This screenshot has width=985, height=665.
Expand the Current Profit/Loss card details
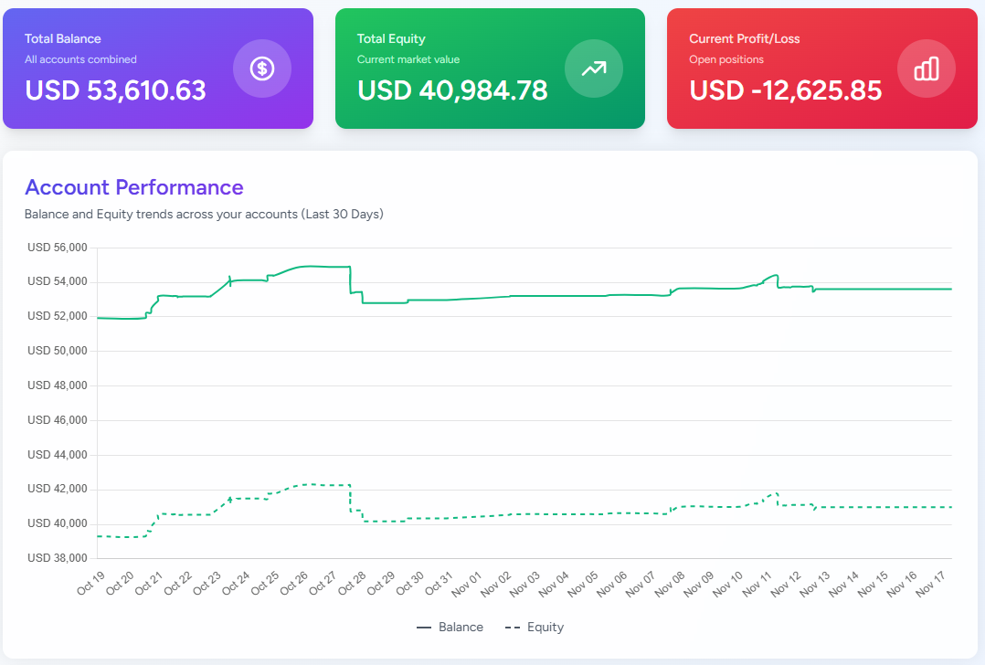click(x=821, y=69)
